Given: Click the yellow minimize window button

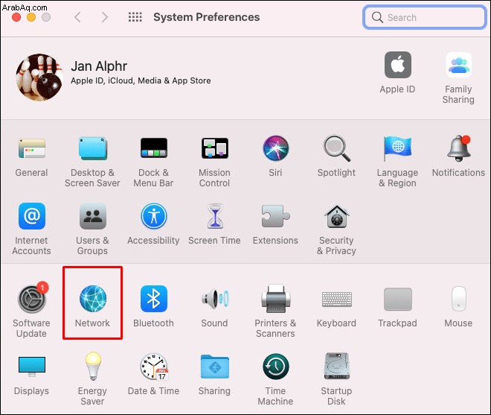Looking at the screenshot, I should (x=31, y=17).
